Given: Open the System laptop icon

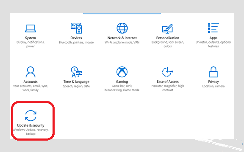Looking at the screenshot, I should [30, 28].
